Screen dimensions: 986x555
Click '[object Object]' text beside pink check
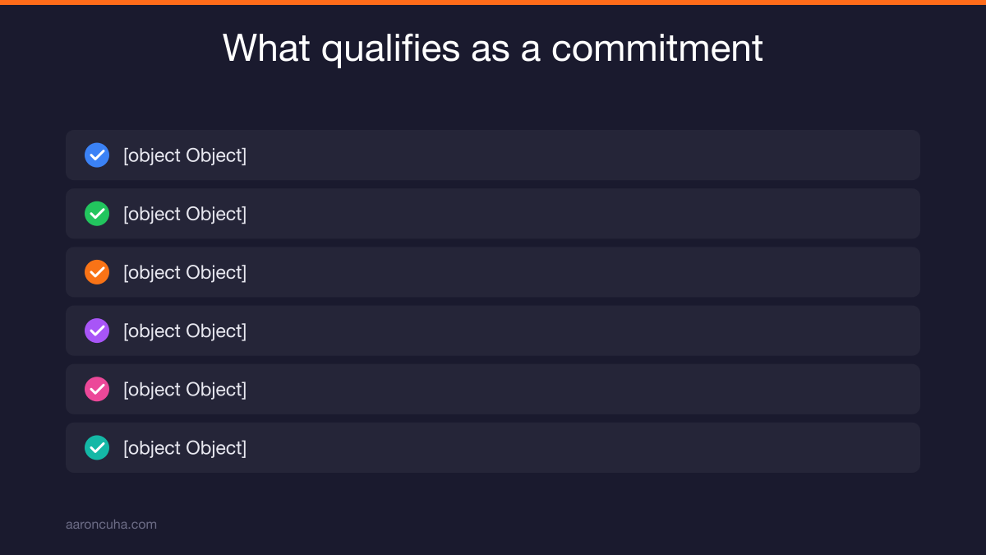pyautogui.click(x=185, y=389)
